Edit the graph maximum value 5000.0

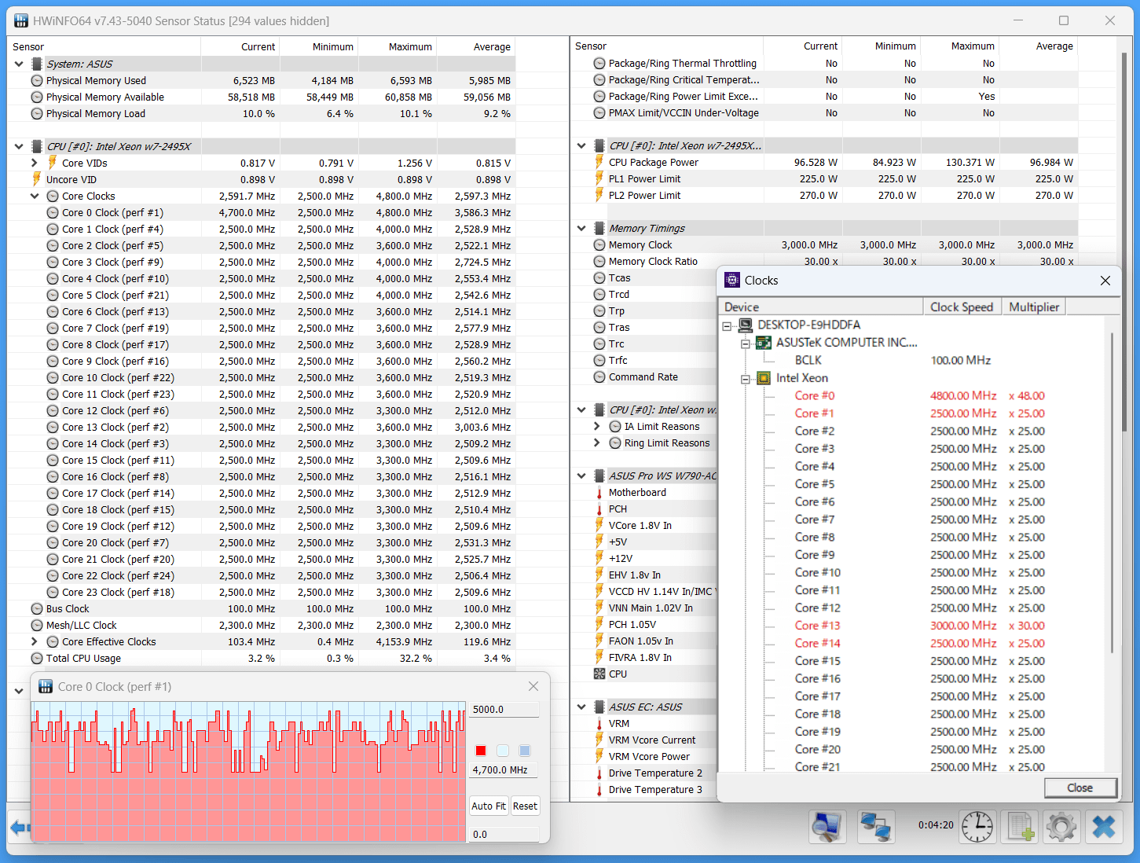pyautogui.click(x=504, y=709)
